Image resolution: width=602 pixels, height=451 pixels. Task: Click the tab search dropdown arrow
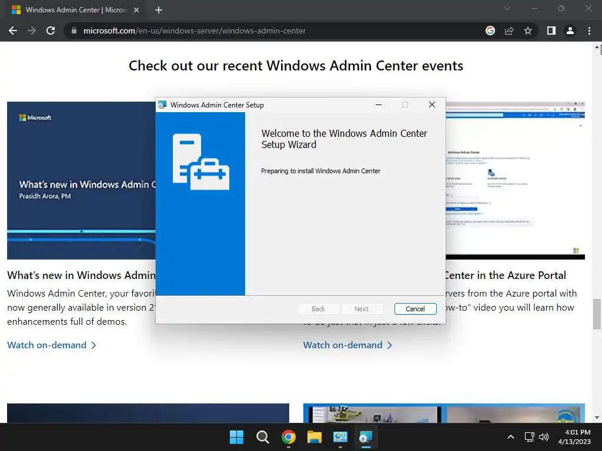click(507, 8)
